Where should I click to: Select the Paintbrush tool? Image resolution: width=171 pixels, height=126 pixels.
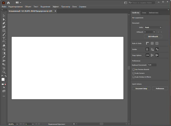4,35
